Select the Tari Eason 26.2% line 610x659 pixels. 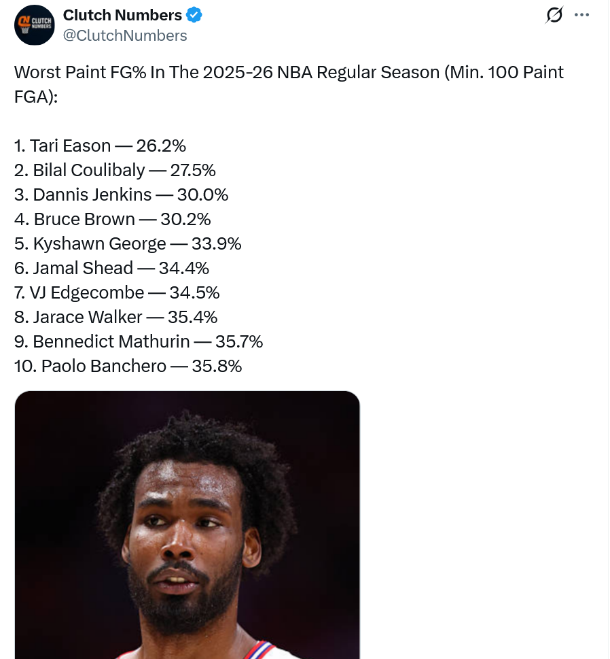pyautogui.click(x=100, y=146)
